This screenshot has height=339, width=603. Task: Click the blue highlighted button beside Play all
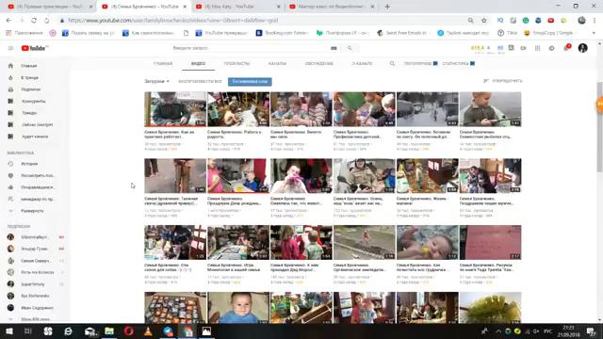250,82
